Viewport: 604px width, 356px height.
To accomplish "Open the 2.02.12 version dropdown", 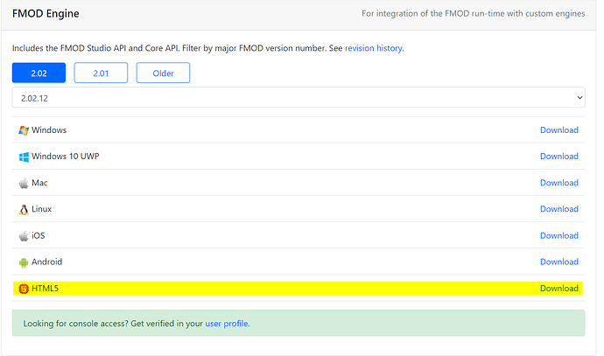I will coord(298,97).
